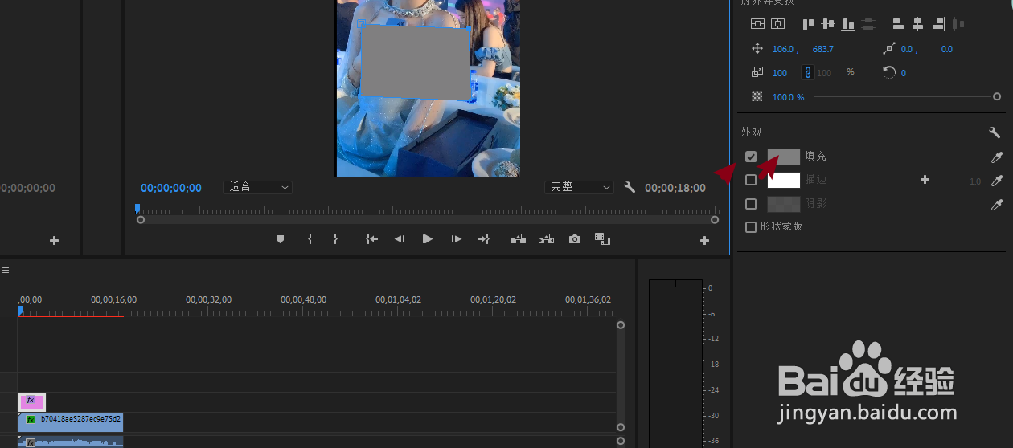
Task: Click position Y value 683.7
Action: 823,49
